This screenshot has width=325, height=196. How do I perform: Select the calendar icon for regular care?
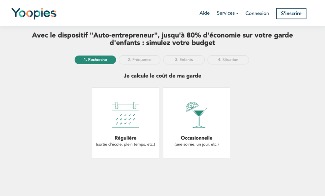click(x=125, y=115)
